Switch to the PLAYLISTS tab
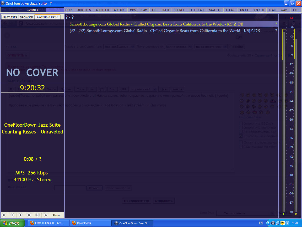Image resolution: width=302 pixels, height=227 pixels. pos(10,17)
